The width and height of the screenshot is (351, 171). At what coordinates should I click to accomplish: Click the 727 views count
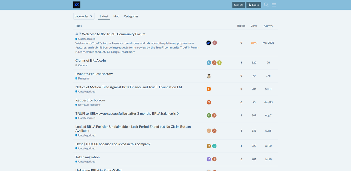pyautogui.click(x=254, y=146)
